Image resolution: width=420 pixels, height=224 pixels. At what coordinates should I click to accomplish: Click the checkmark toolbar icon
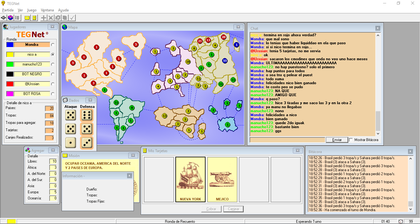point(72,18)
